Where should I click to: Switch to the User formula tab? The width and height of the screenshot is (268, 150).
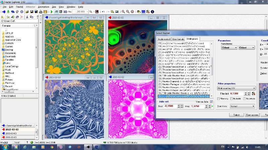coord(178,39)
